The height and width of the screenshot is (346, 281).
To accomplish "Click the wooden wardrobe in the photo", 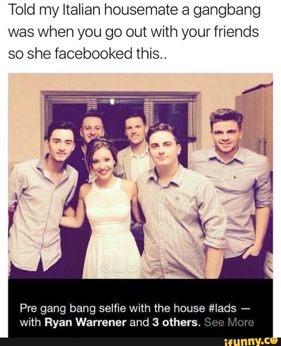I will click(254, 124).
